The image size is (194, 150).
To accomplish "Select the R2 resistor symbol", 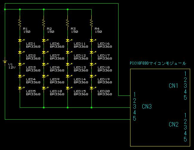I will [44, 23].
